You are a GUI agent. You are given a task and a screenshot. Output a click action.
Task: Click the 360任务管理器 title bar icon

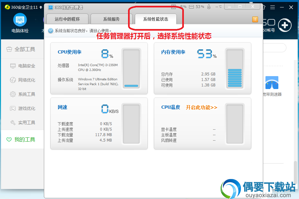point(51,7)
